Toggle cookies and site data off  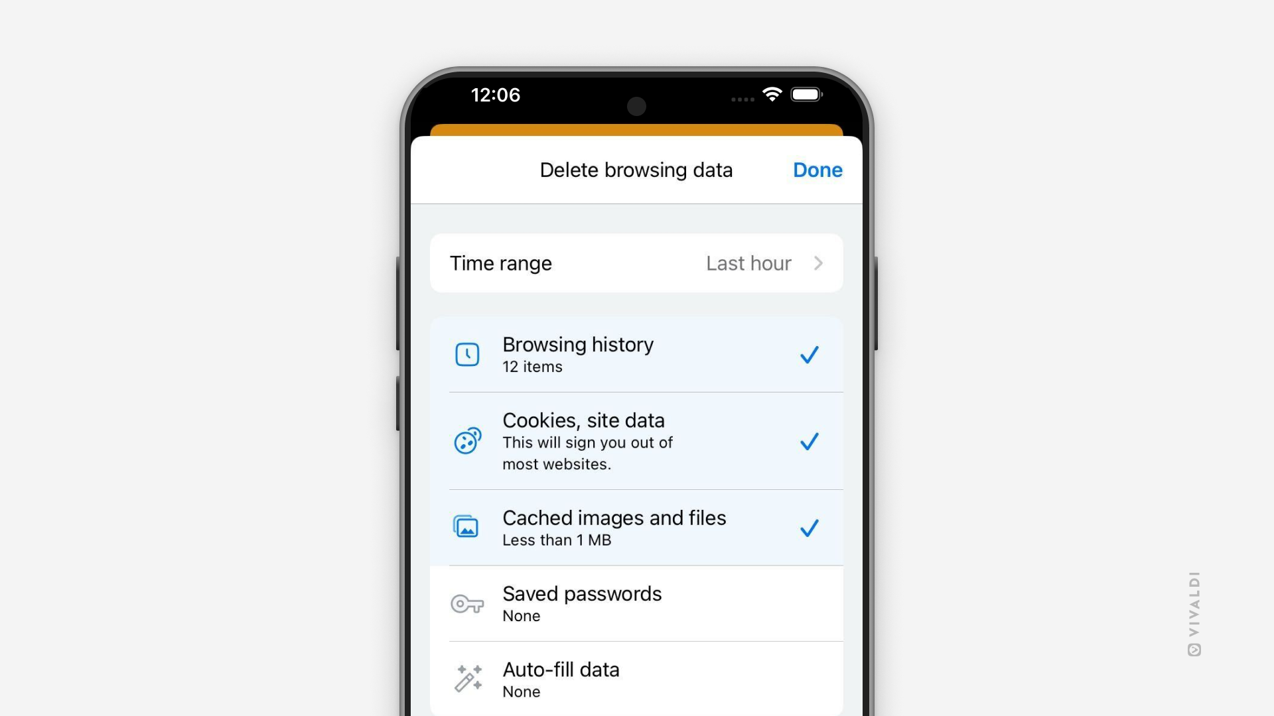coord(808,442)
